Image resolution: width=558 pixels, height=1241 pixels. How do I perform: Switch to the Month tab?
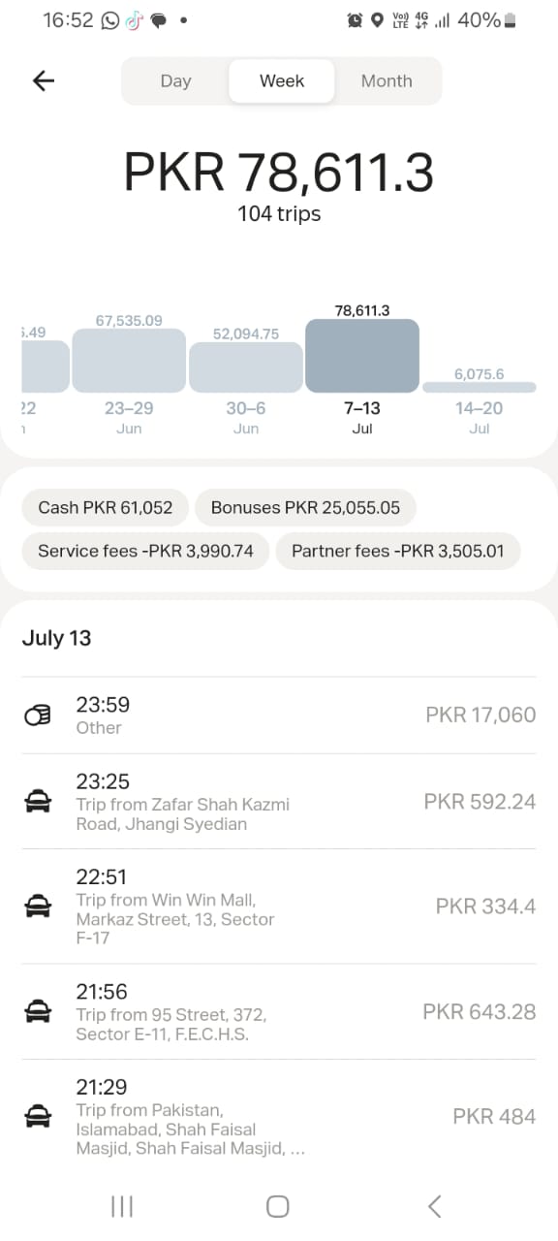point(387,80)
